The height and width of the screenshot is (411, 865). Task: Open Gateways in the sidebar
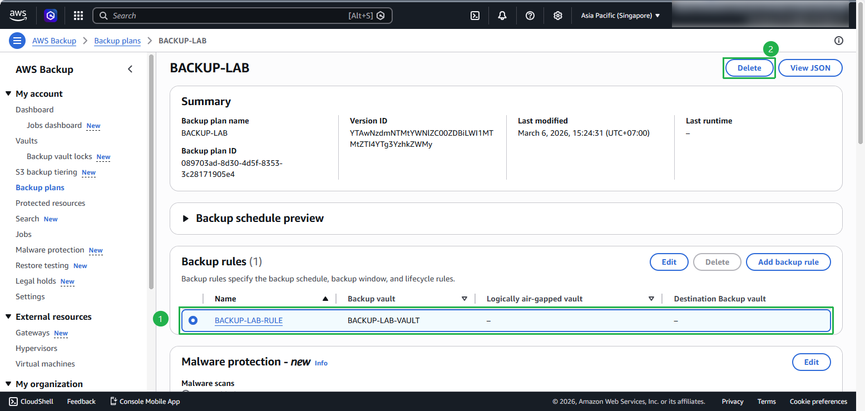[33, 333]
